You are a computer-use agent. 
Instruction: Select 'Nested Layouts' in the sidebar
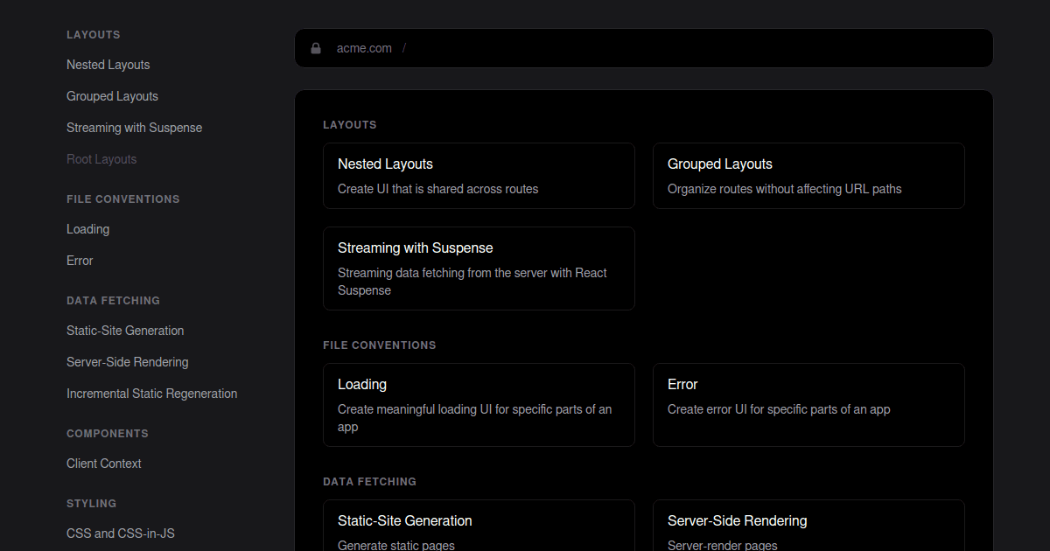tap(108, 65)
